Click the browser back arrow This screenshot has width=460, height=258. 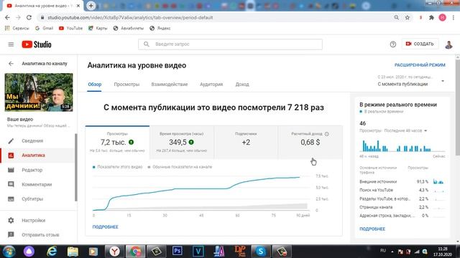tap(7, 17)
